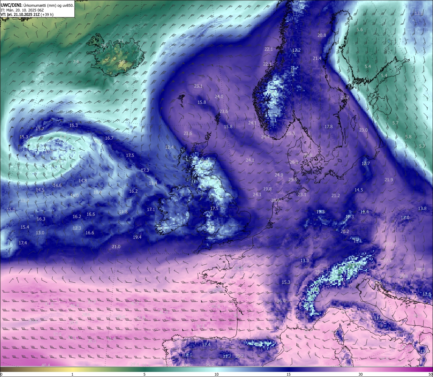The image size is (433, 377).
Task: Click the 11.6 value over Italy
Action: (378, 318)
